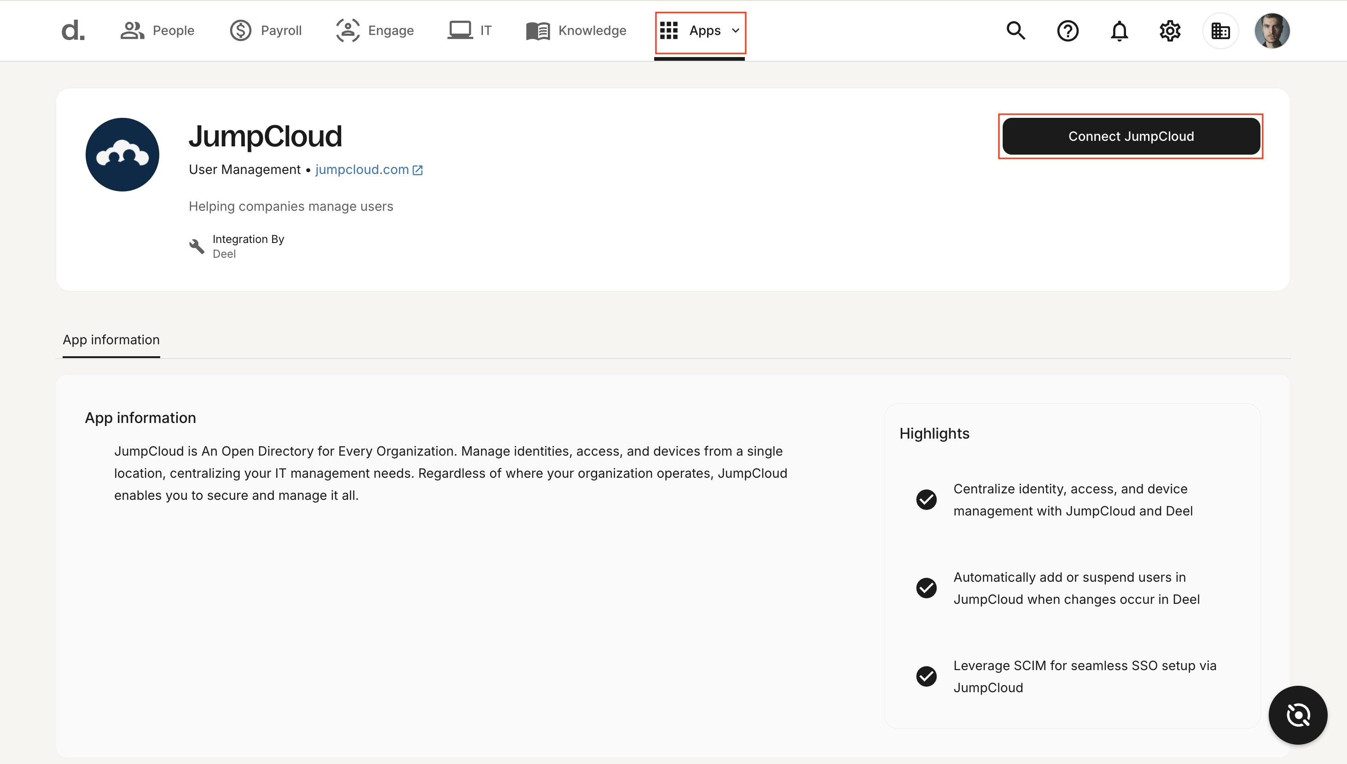Click the organization building icon
Screen dimensions: 1347x764
(x=1220, y=31)
